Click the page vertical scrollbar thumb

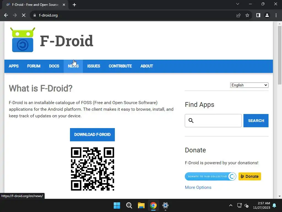point(280,55)
